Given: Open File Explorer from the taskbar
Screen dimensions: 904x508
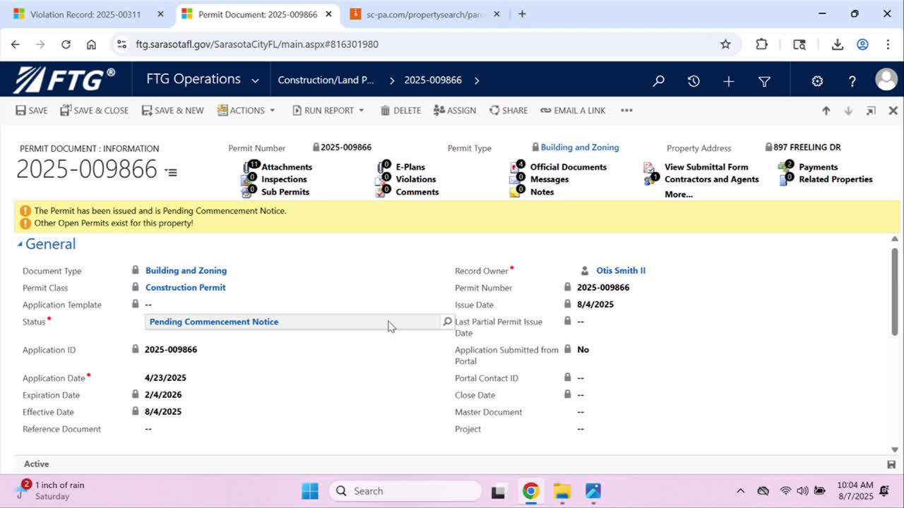Looking at the screenshot, I should pos(561,491).
